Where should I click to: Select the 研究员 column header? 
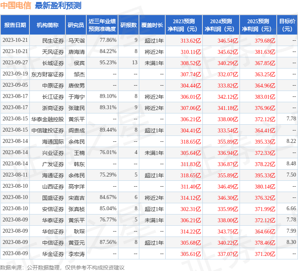(76, 25)
